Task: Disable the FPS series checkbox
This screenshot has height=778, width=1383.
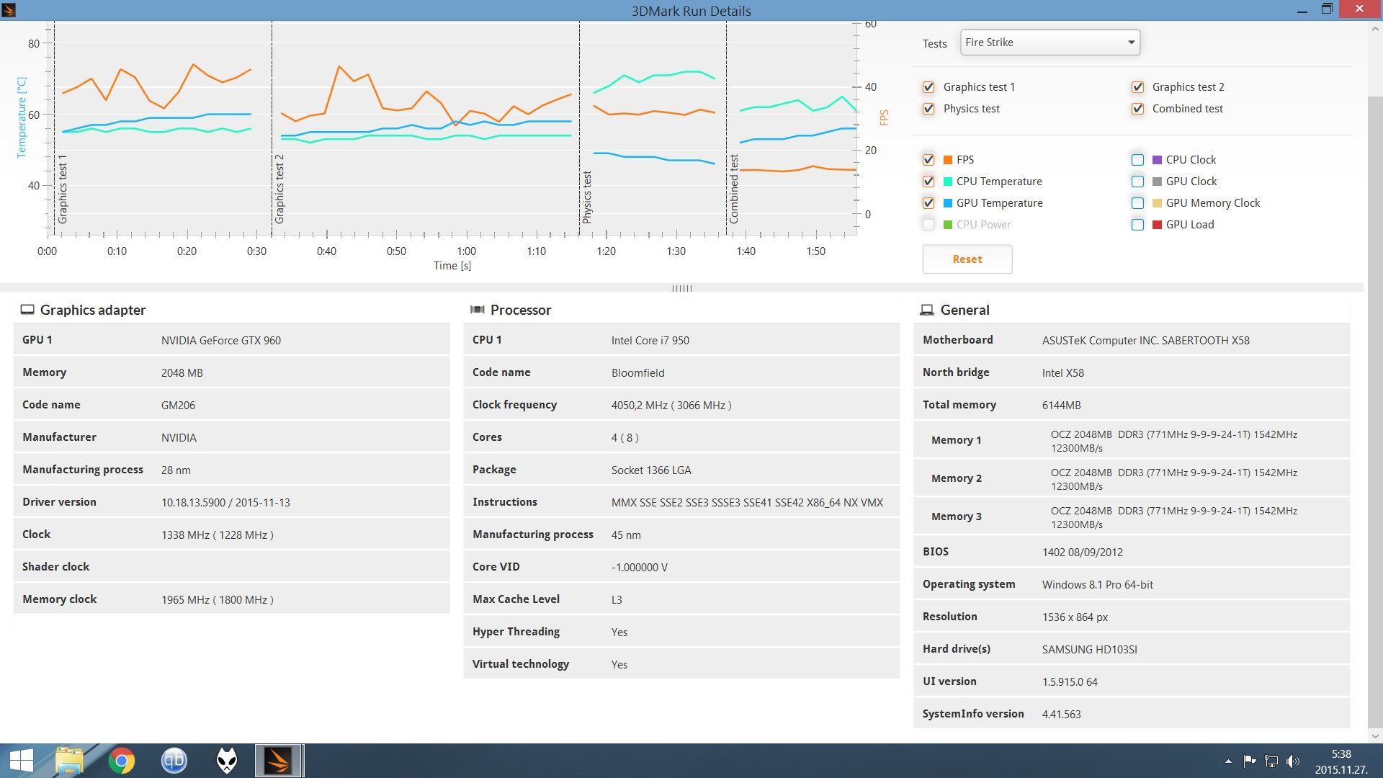Action: click(x=928, y=160)
